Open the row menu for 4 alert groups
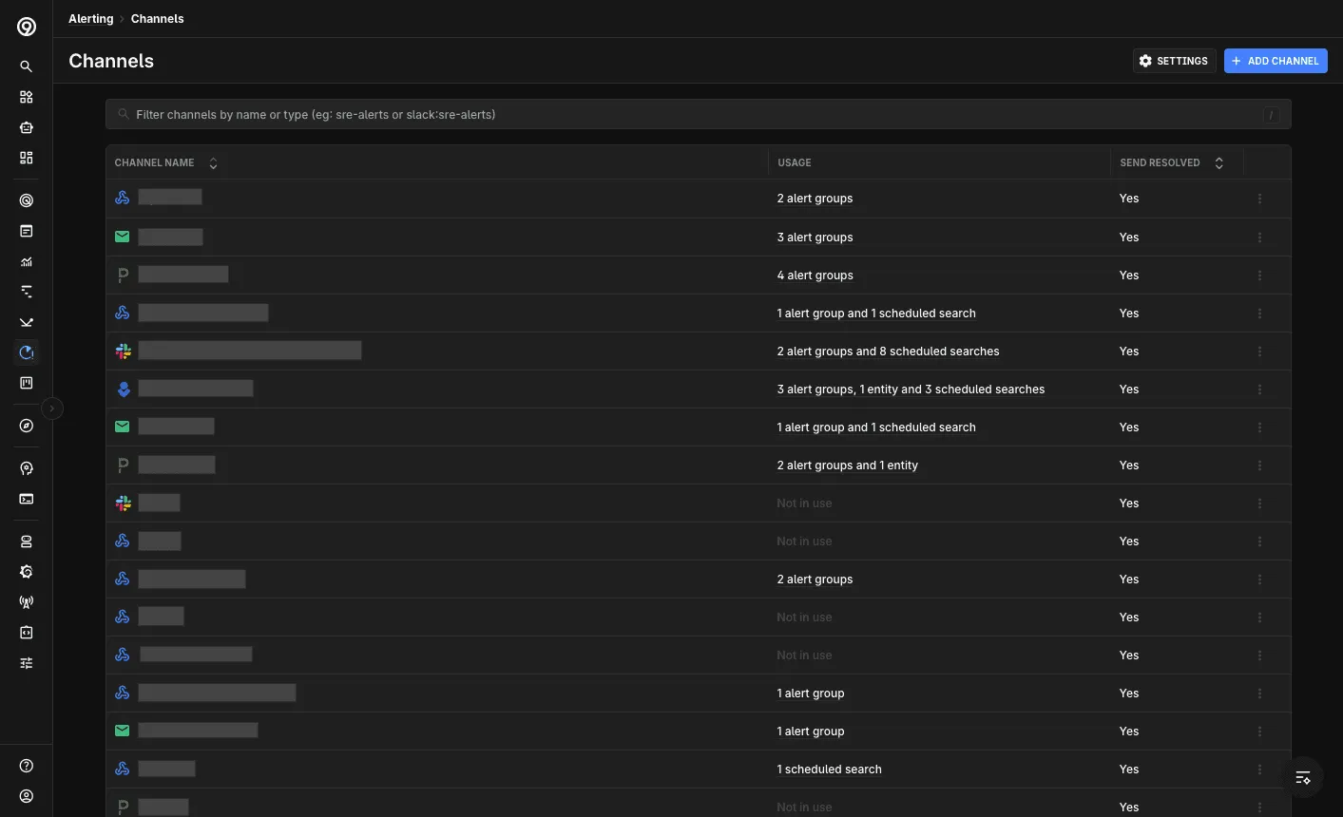This screenshot has height=817, width=1343. click(1260, 275)
